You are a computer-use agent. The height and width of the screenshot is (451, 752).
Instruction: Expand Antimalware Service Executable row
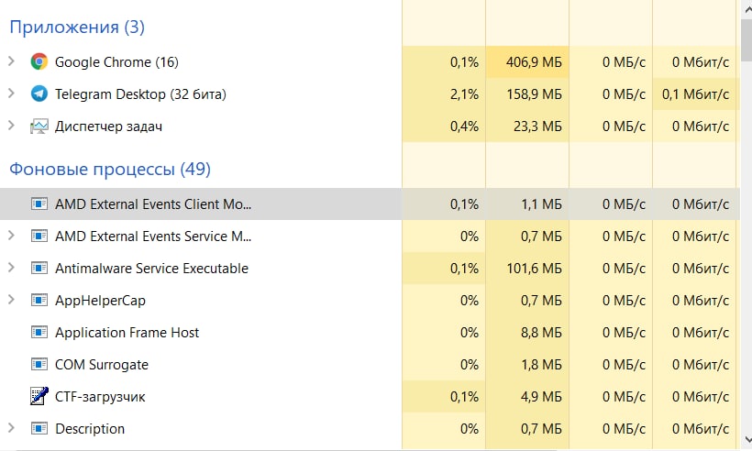coord(12,268)
